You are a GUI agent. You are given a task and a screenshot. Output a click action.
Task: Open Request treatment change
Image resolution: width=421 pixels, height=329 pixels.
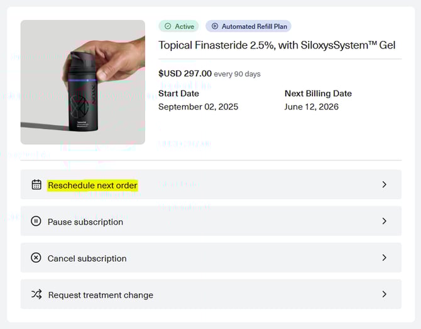[101, 295]
